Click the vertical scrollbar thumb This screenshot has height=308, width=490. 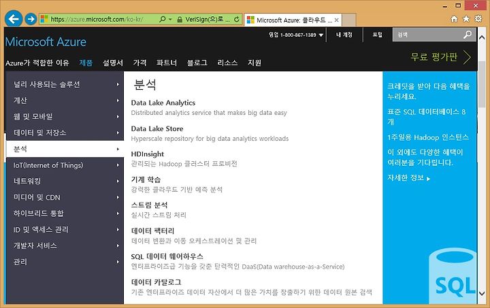[482, 84]
